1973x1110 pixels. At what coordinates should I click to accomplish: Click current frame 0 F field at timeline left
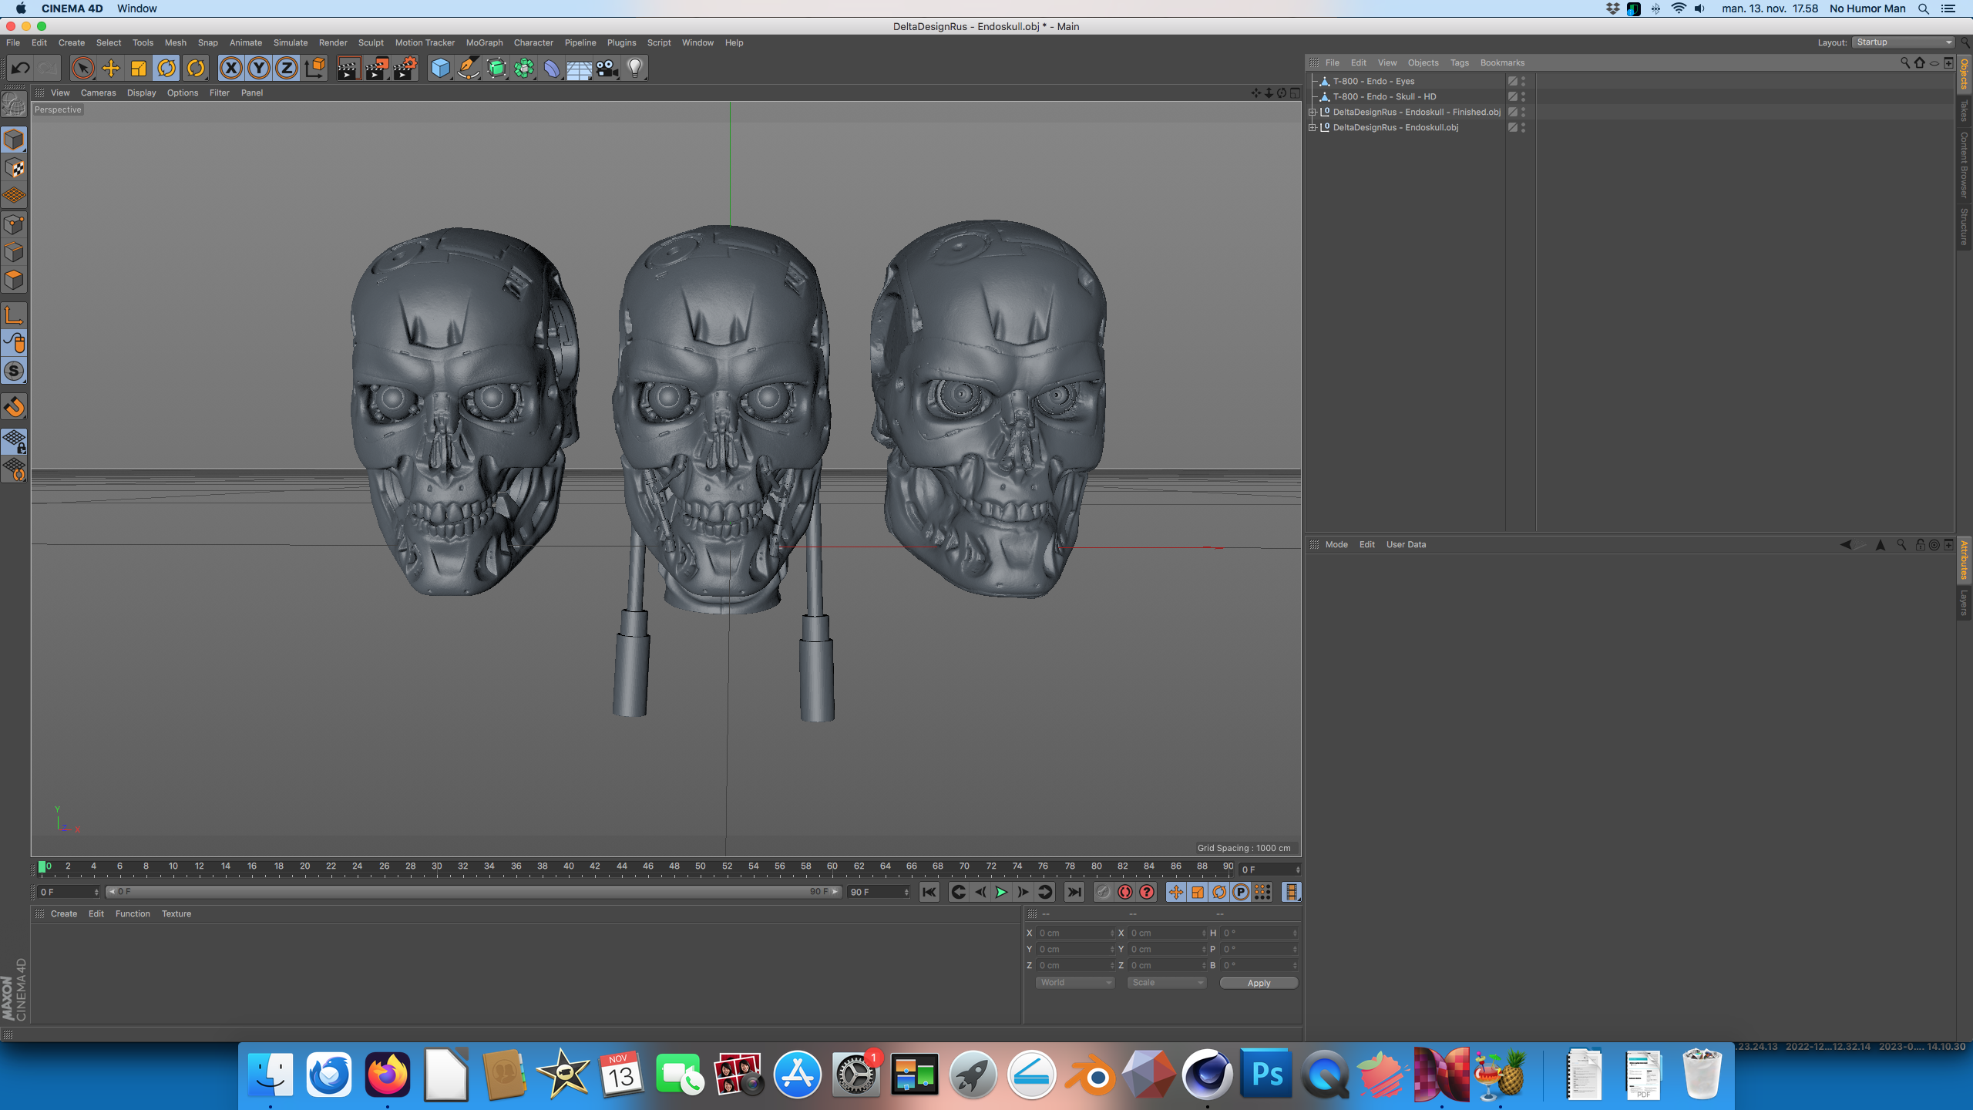[x=68, y=892]
